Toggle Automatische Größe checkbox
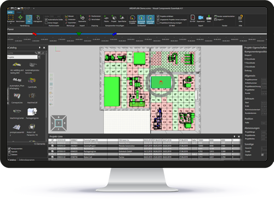 click(x=46, y=19)
